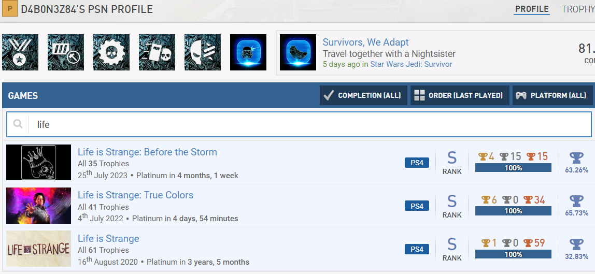Open the Survivors, We Adapt trophy image
Viewport: 595px width, 274px height.
pyautogui.click(x=298, y=52)
